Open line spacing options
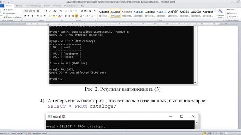The image size is (241, 135). [82, 16]
